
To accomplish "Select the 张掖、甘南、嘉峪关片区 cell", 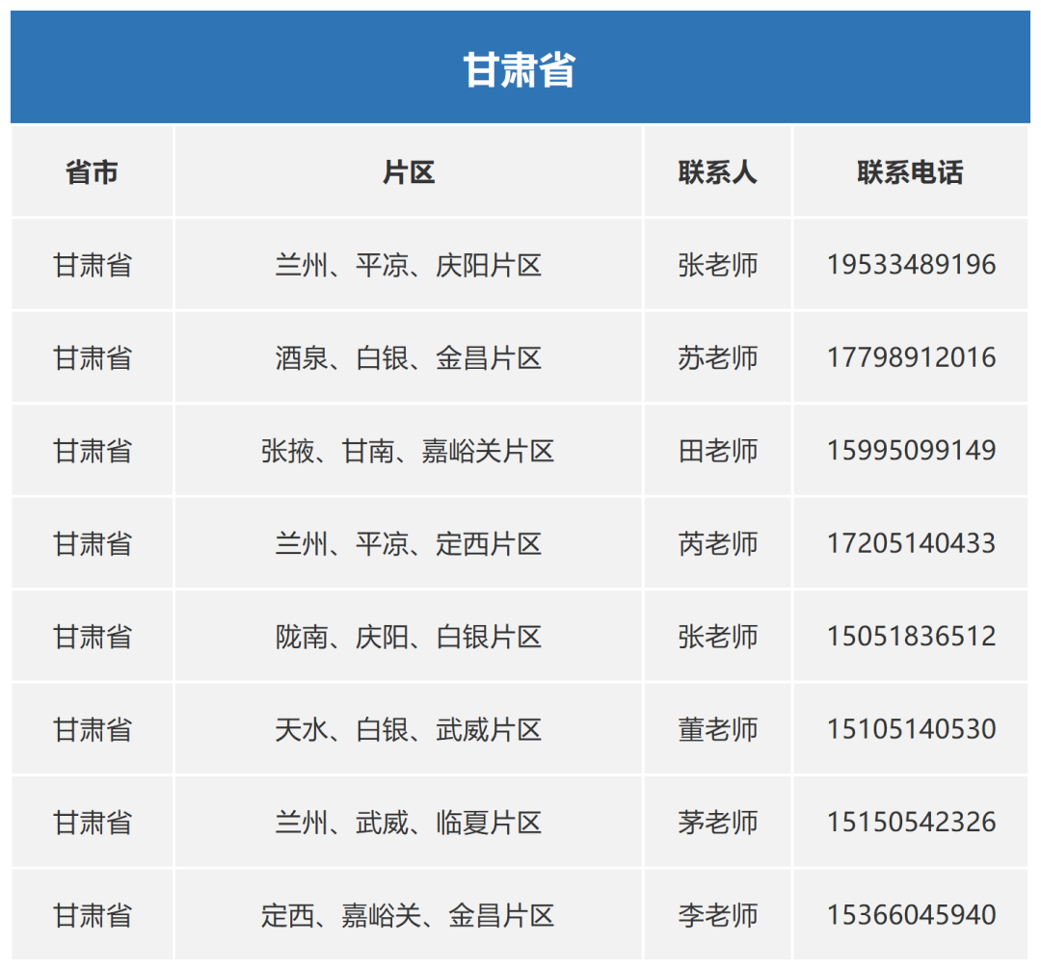I will (x=409, y=450).
